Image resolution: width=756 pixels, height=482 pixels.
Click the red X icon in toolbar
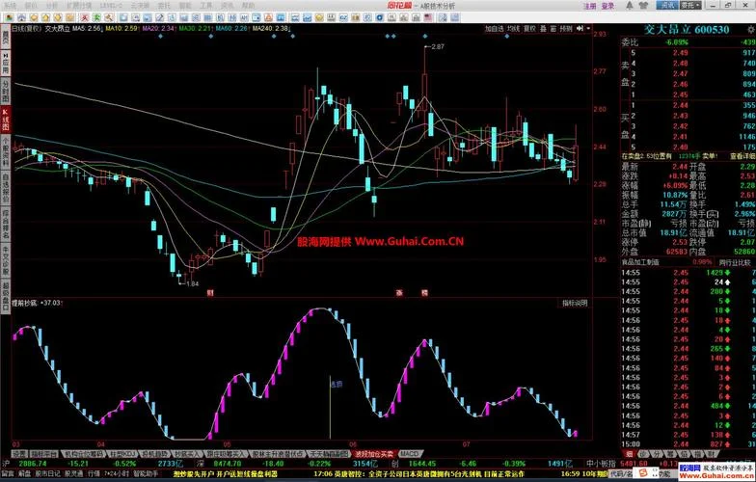(x=85, y=17)
